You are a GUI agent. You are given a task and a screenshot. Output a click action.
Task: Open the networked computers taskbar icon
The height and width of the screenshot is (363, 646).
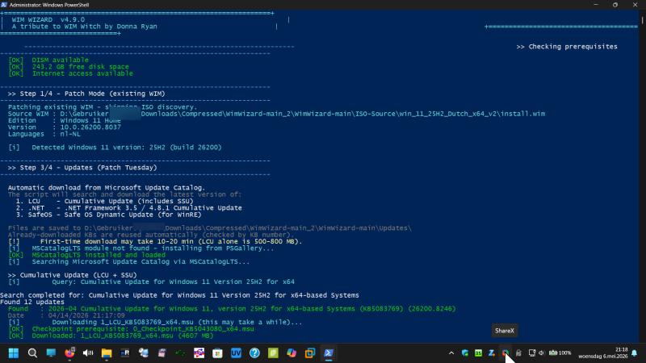pos(144,353)
